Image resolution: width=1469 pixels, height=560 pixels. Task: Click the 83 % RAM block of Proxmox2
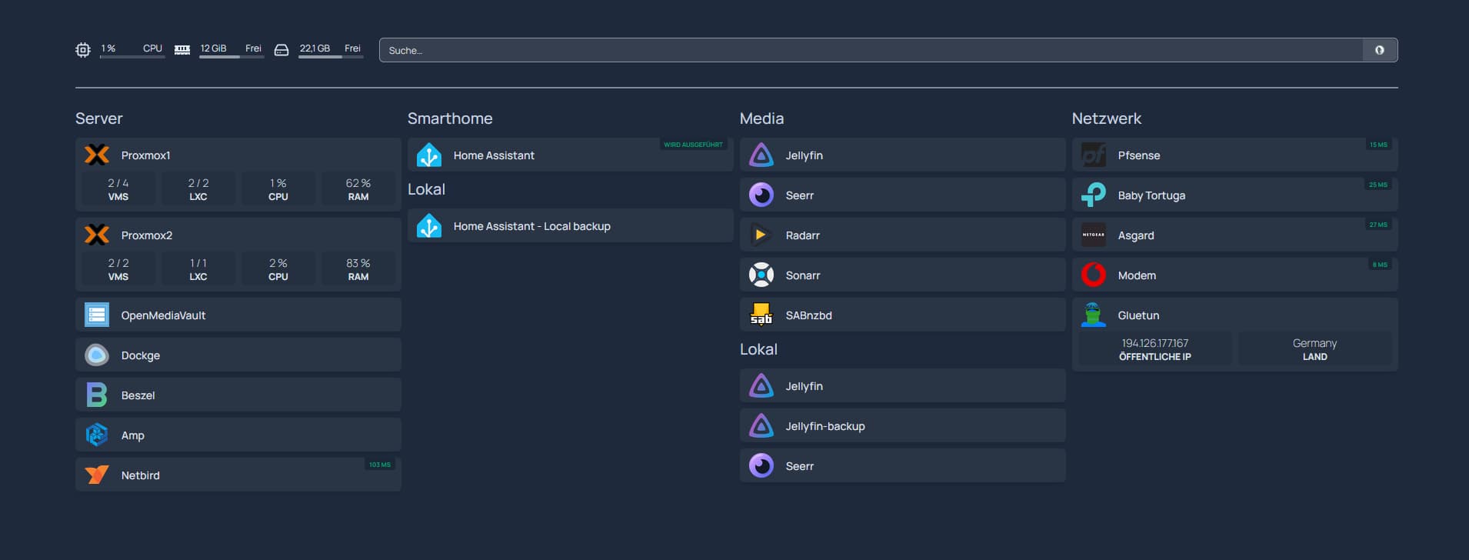358,269
